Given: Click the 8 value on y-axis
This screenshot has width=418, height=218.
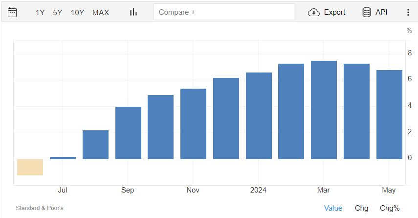Looking at the screenshot, I should (x=410, y=53).
